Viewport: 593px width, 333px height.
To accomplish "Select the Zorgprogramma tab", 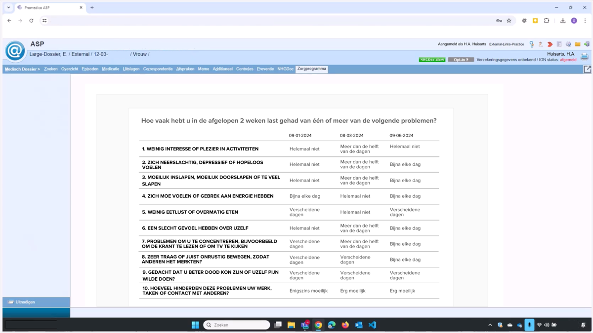I will [x=312, y=69].
